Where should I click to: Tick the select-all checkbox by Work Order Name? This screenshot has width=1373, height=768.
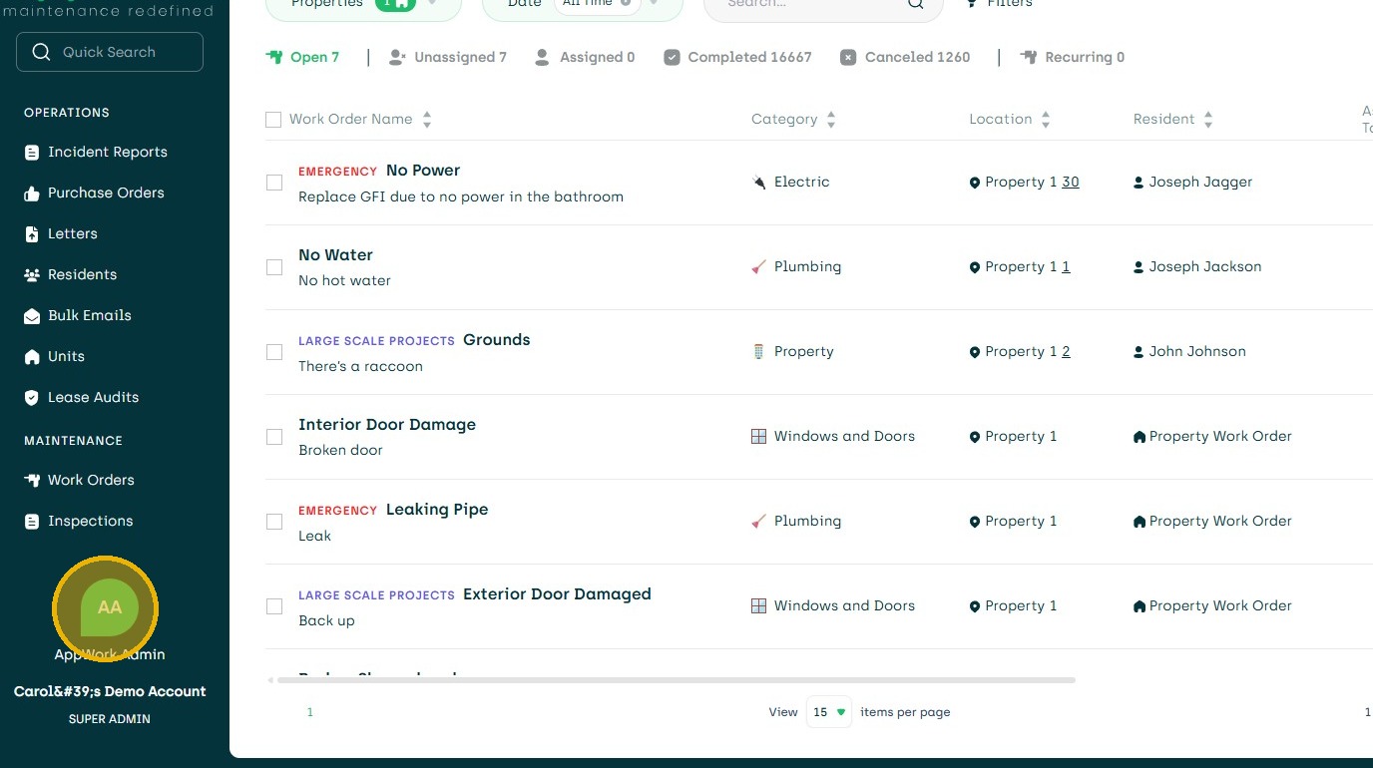(273, 120)
